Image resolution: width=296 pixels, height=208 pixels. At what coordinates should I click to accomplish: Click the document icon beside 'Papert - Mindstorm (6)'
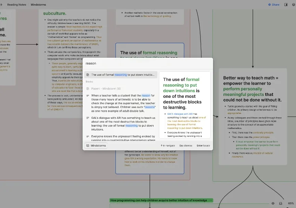[x=88, y=88]
